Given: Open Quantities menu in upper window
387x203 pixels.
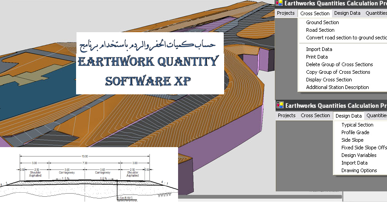Looking at the screenshot, I should pos(376,13).
